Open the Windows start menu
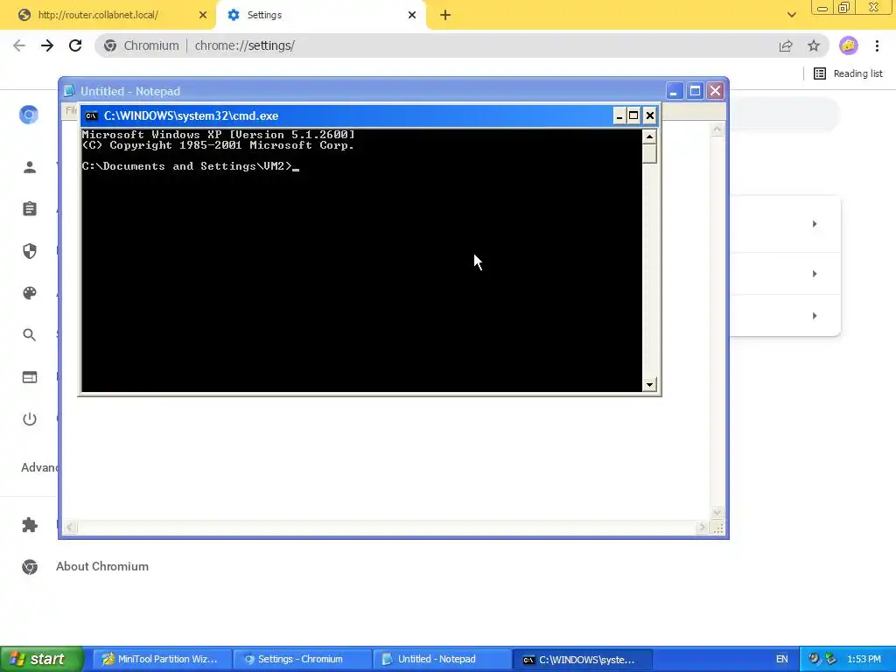This screenshot has height=672, width=896. [x=41, y=659]
